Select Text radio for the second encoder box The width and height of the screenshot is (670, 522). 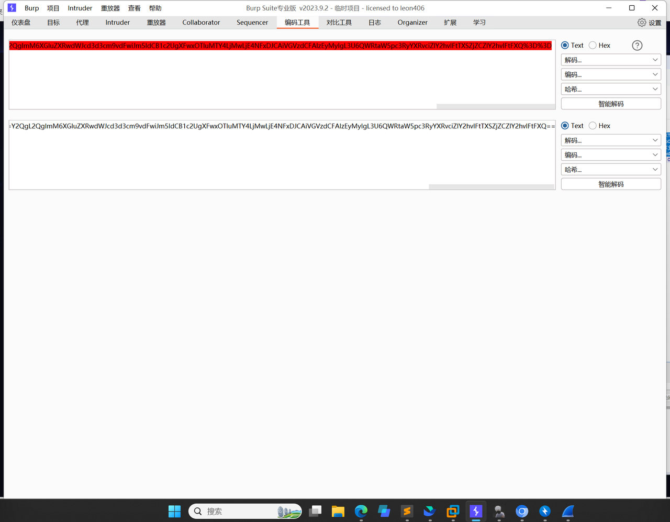[565, 126]
